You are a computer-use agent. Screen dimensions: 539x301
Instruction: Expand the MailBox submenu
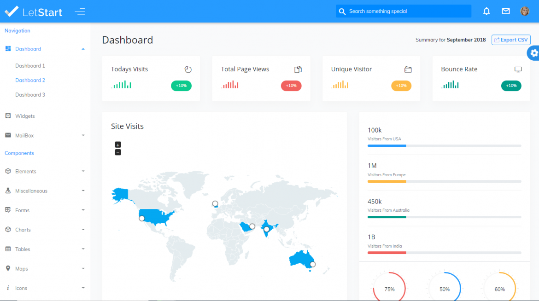point(83,135)
